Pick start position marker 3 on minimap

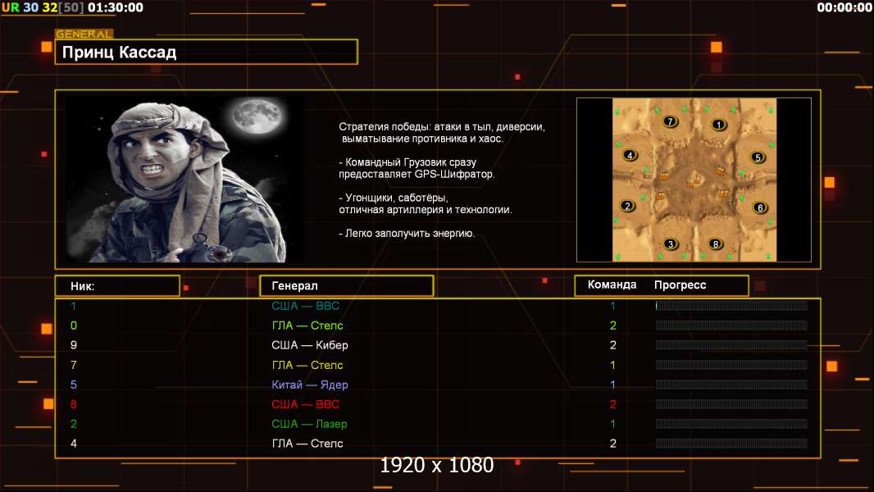pyautogui.click(x=671, y=244)
